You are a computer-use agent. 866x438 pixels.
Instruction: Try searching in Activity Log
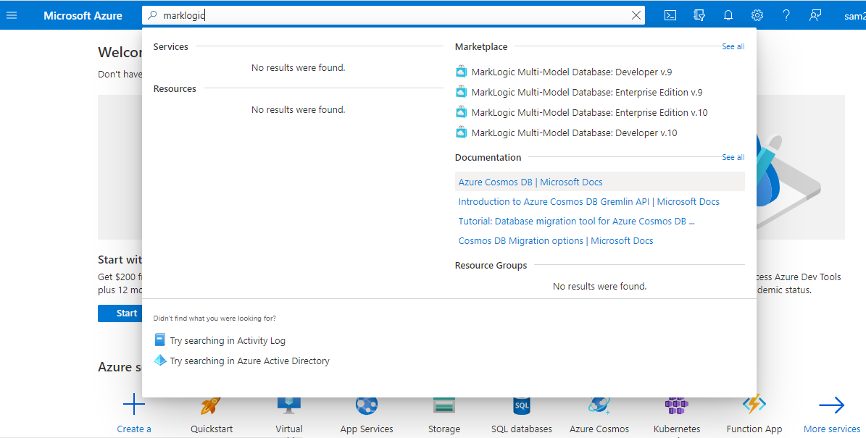point(227,340)
